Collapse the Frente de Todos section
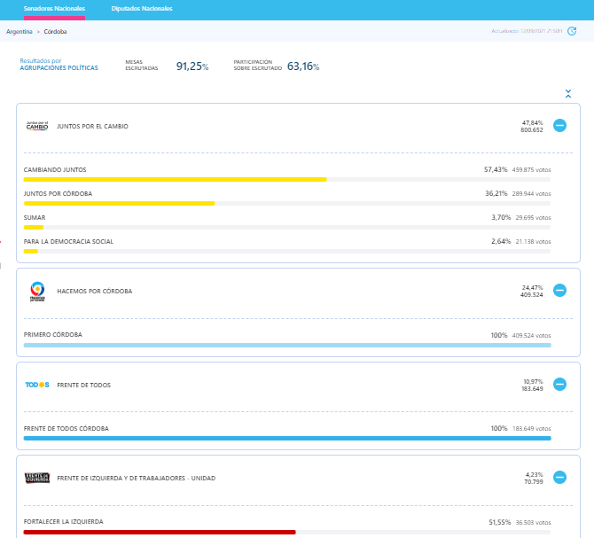Image resolution: width=594 pixels, height=538 pixels. [559, 384]
